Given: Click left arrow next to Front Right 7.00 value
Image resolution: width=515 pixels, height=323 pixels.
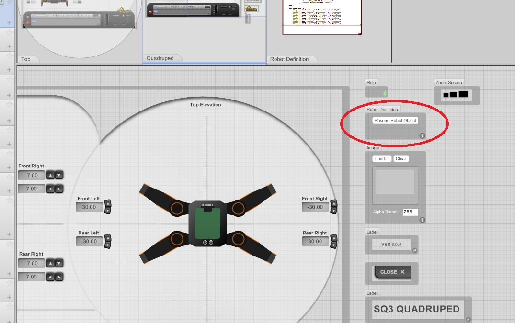Looking at the screenshot, I should tap(50, 189).
